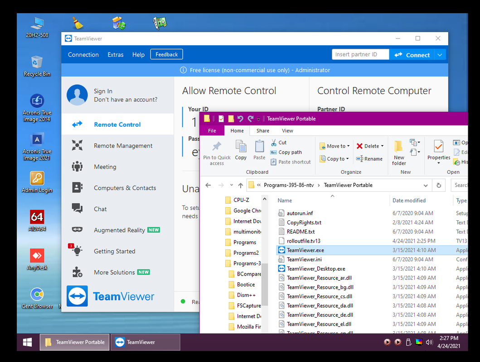This screenshot has width=480, height=362.
Task: Click the Insert partner ID field
Action: click(360, 54)
